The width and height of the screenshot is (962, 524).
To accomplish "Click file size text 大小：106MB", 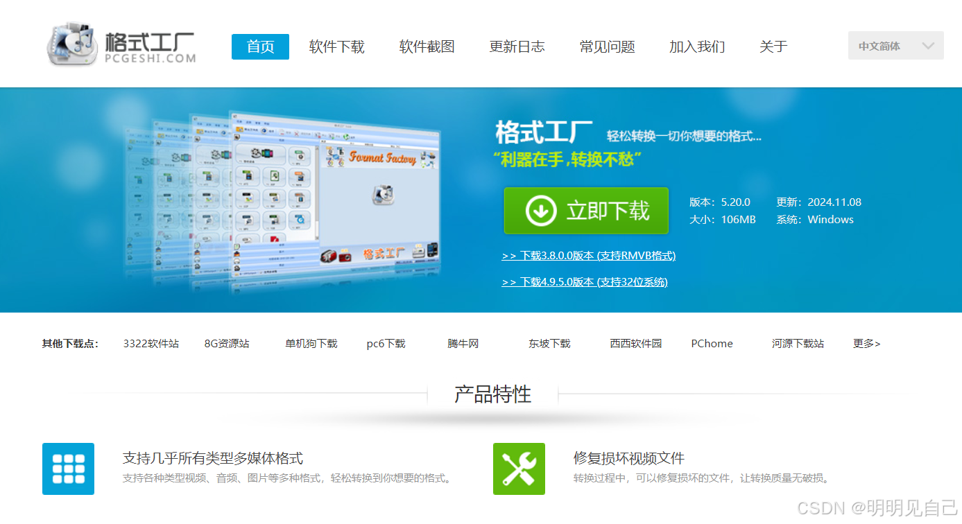I will pyautogui.click(x=723, y=220).
